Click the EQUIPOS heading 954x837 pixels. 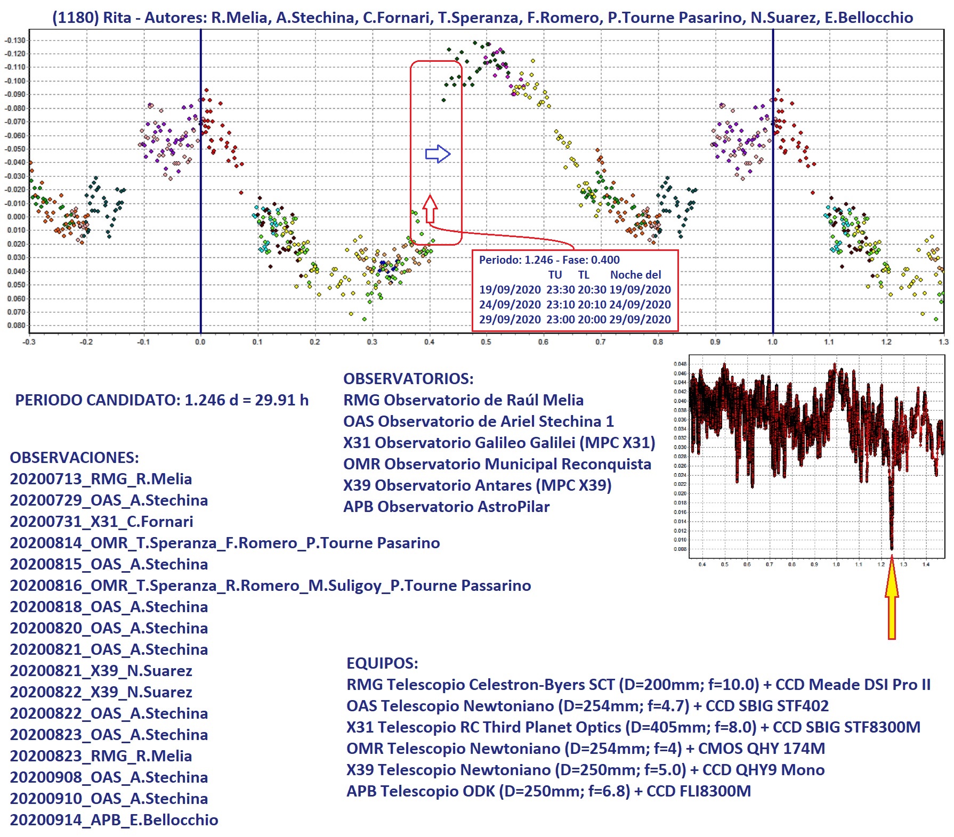[382, 663]
